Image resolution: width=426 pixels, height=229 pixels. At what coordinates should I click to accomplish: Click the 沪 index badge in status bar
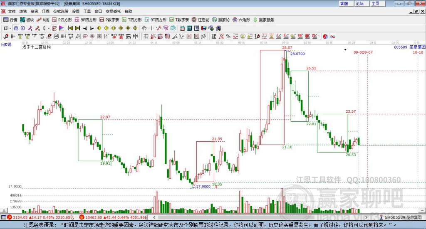pos(10,217)
